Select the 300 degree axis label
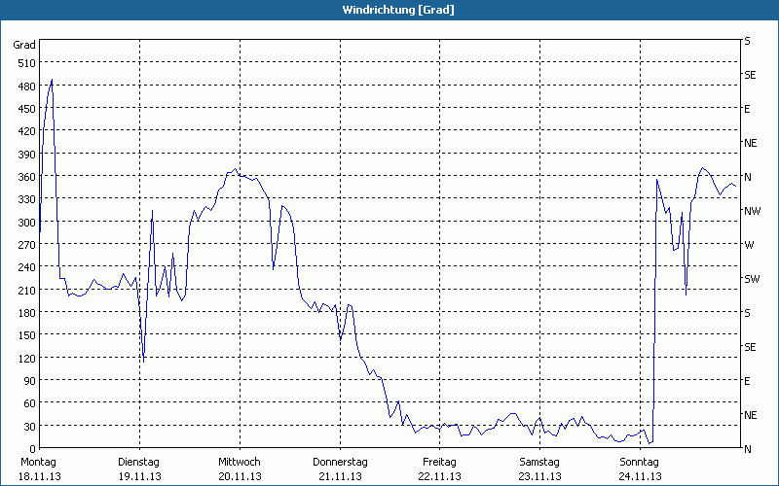This screenshot has height=486, width=779. pyautogui.click(x=27, y=223)
